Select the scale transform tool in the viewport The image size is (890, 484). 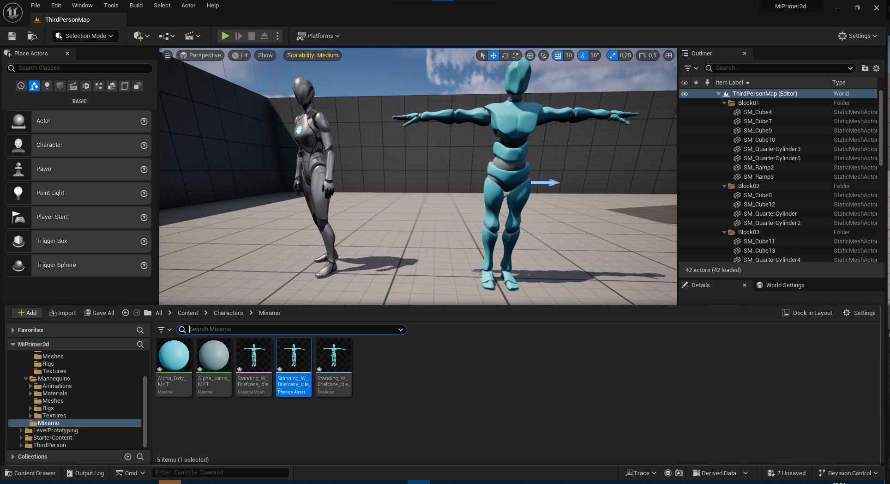(x=516, y=55)
